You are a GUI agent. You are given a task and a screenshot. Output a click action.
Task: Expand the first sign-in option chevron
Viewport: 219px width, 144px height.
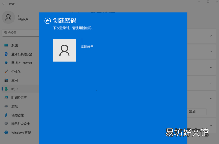coord(211,36)
